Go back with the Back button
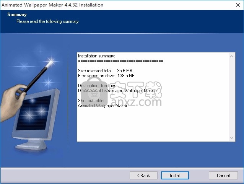This screenshot has height=184, width=244. tap(143, 176)
